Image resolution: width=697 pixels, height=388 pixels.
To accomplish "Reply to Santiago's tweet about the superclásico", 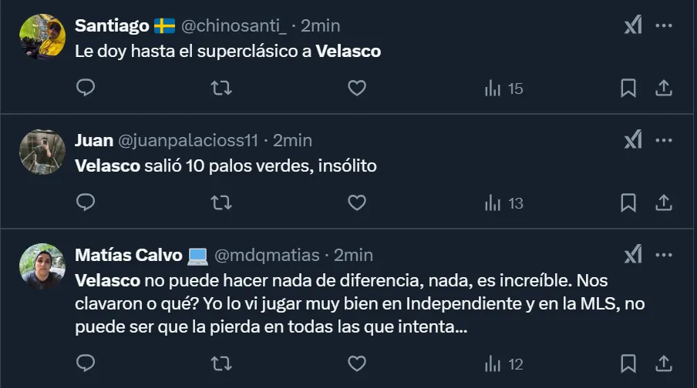I will [86, 89].
